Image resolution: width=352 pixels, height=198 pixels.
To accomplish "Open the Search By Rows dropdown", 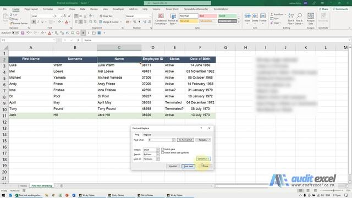I will (158, 155).
